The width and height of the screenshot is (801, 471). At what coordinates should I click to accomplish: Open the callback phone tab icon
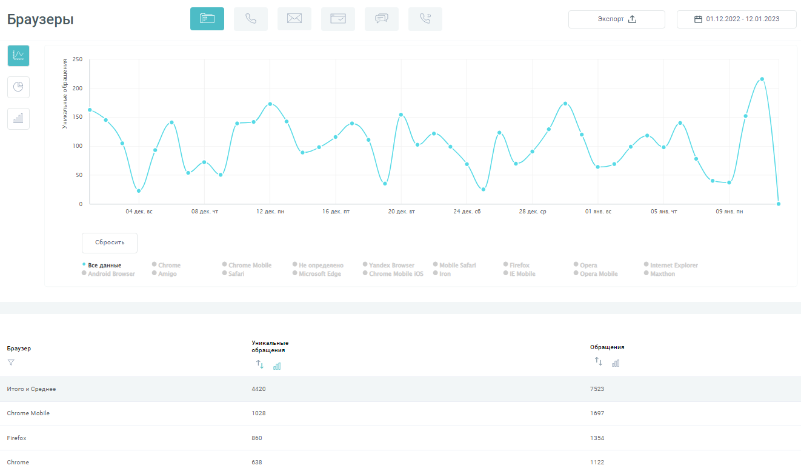pos(425,19)
